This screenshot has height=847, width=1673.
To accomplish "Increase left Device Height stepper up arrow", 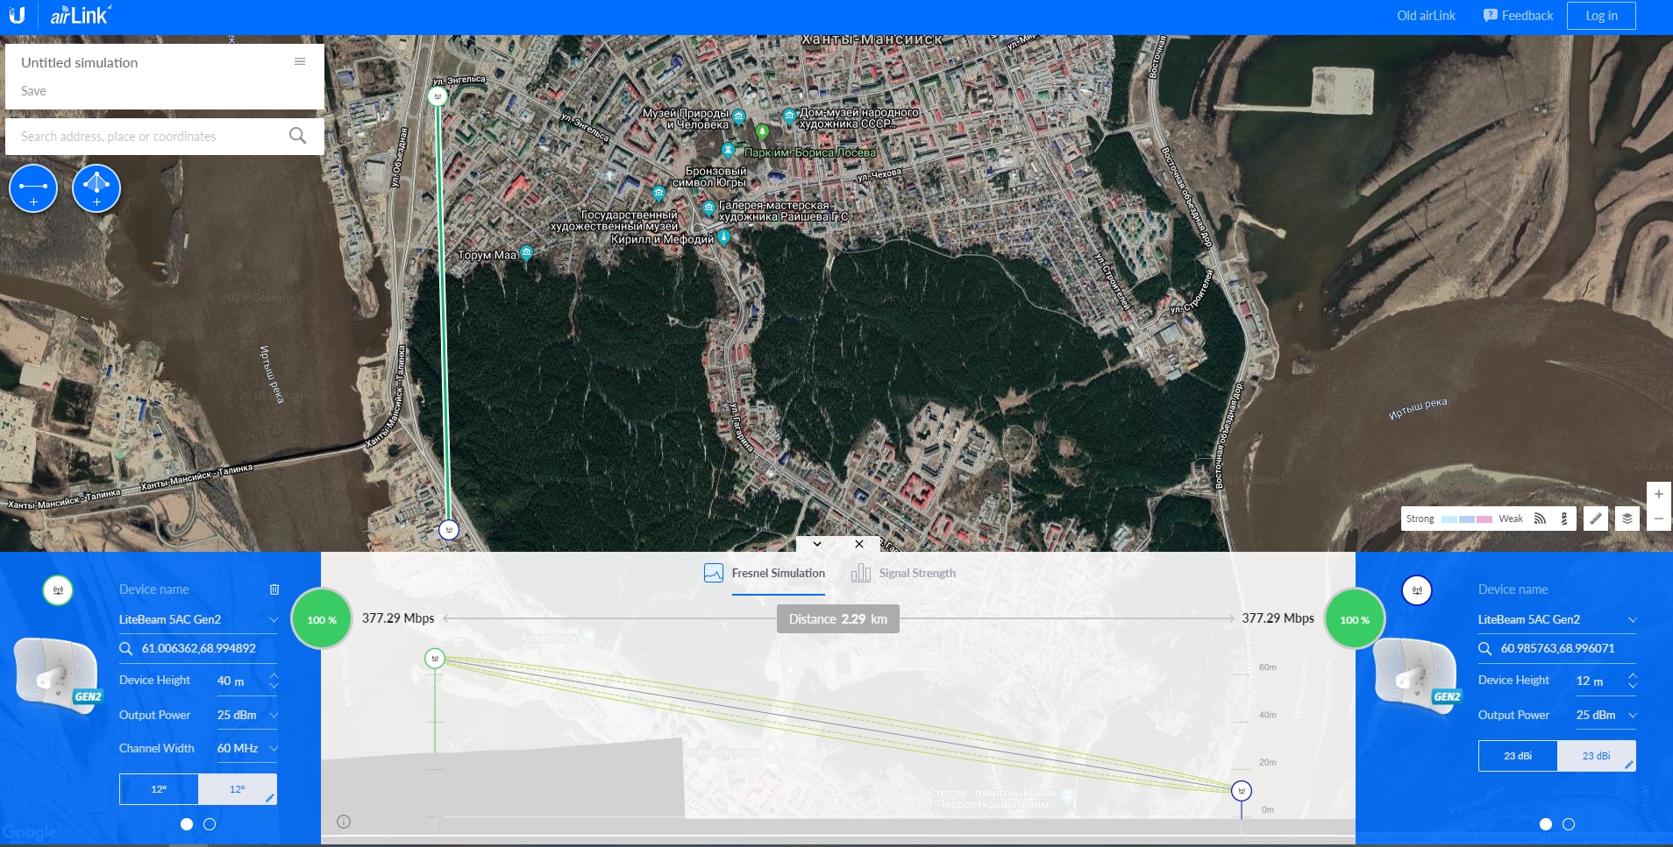I will tap(274, 675).
